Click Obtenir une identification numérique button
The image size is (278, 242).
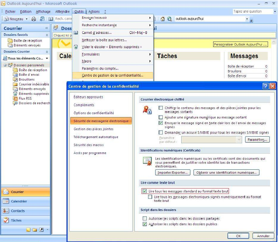226,173
